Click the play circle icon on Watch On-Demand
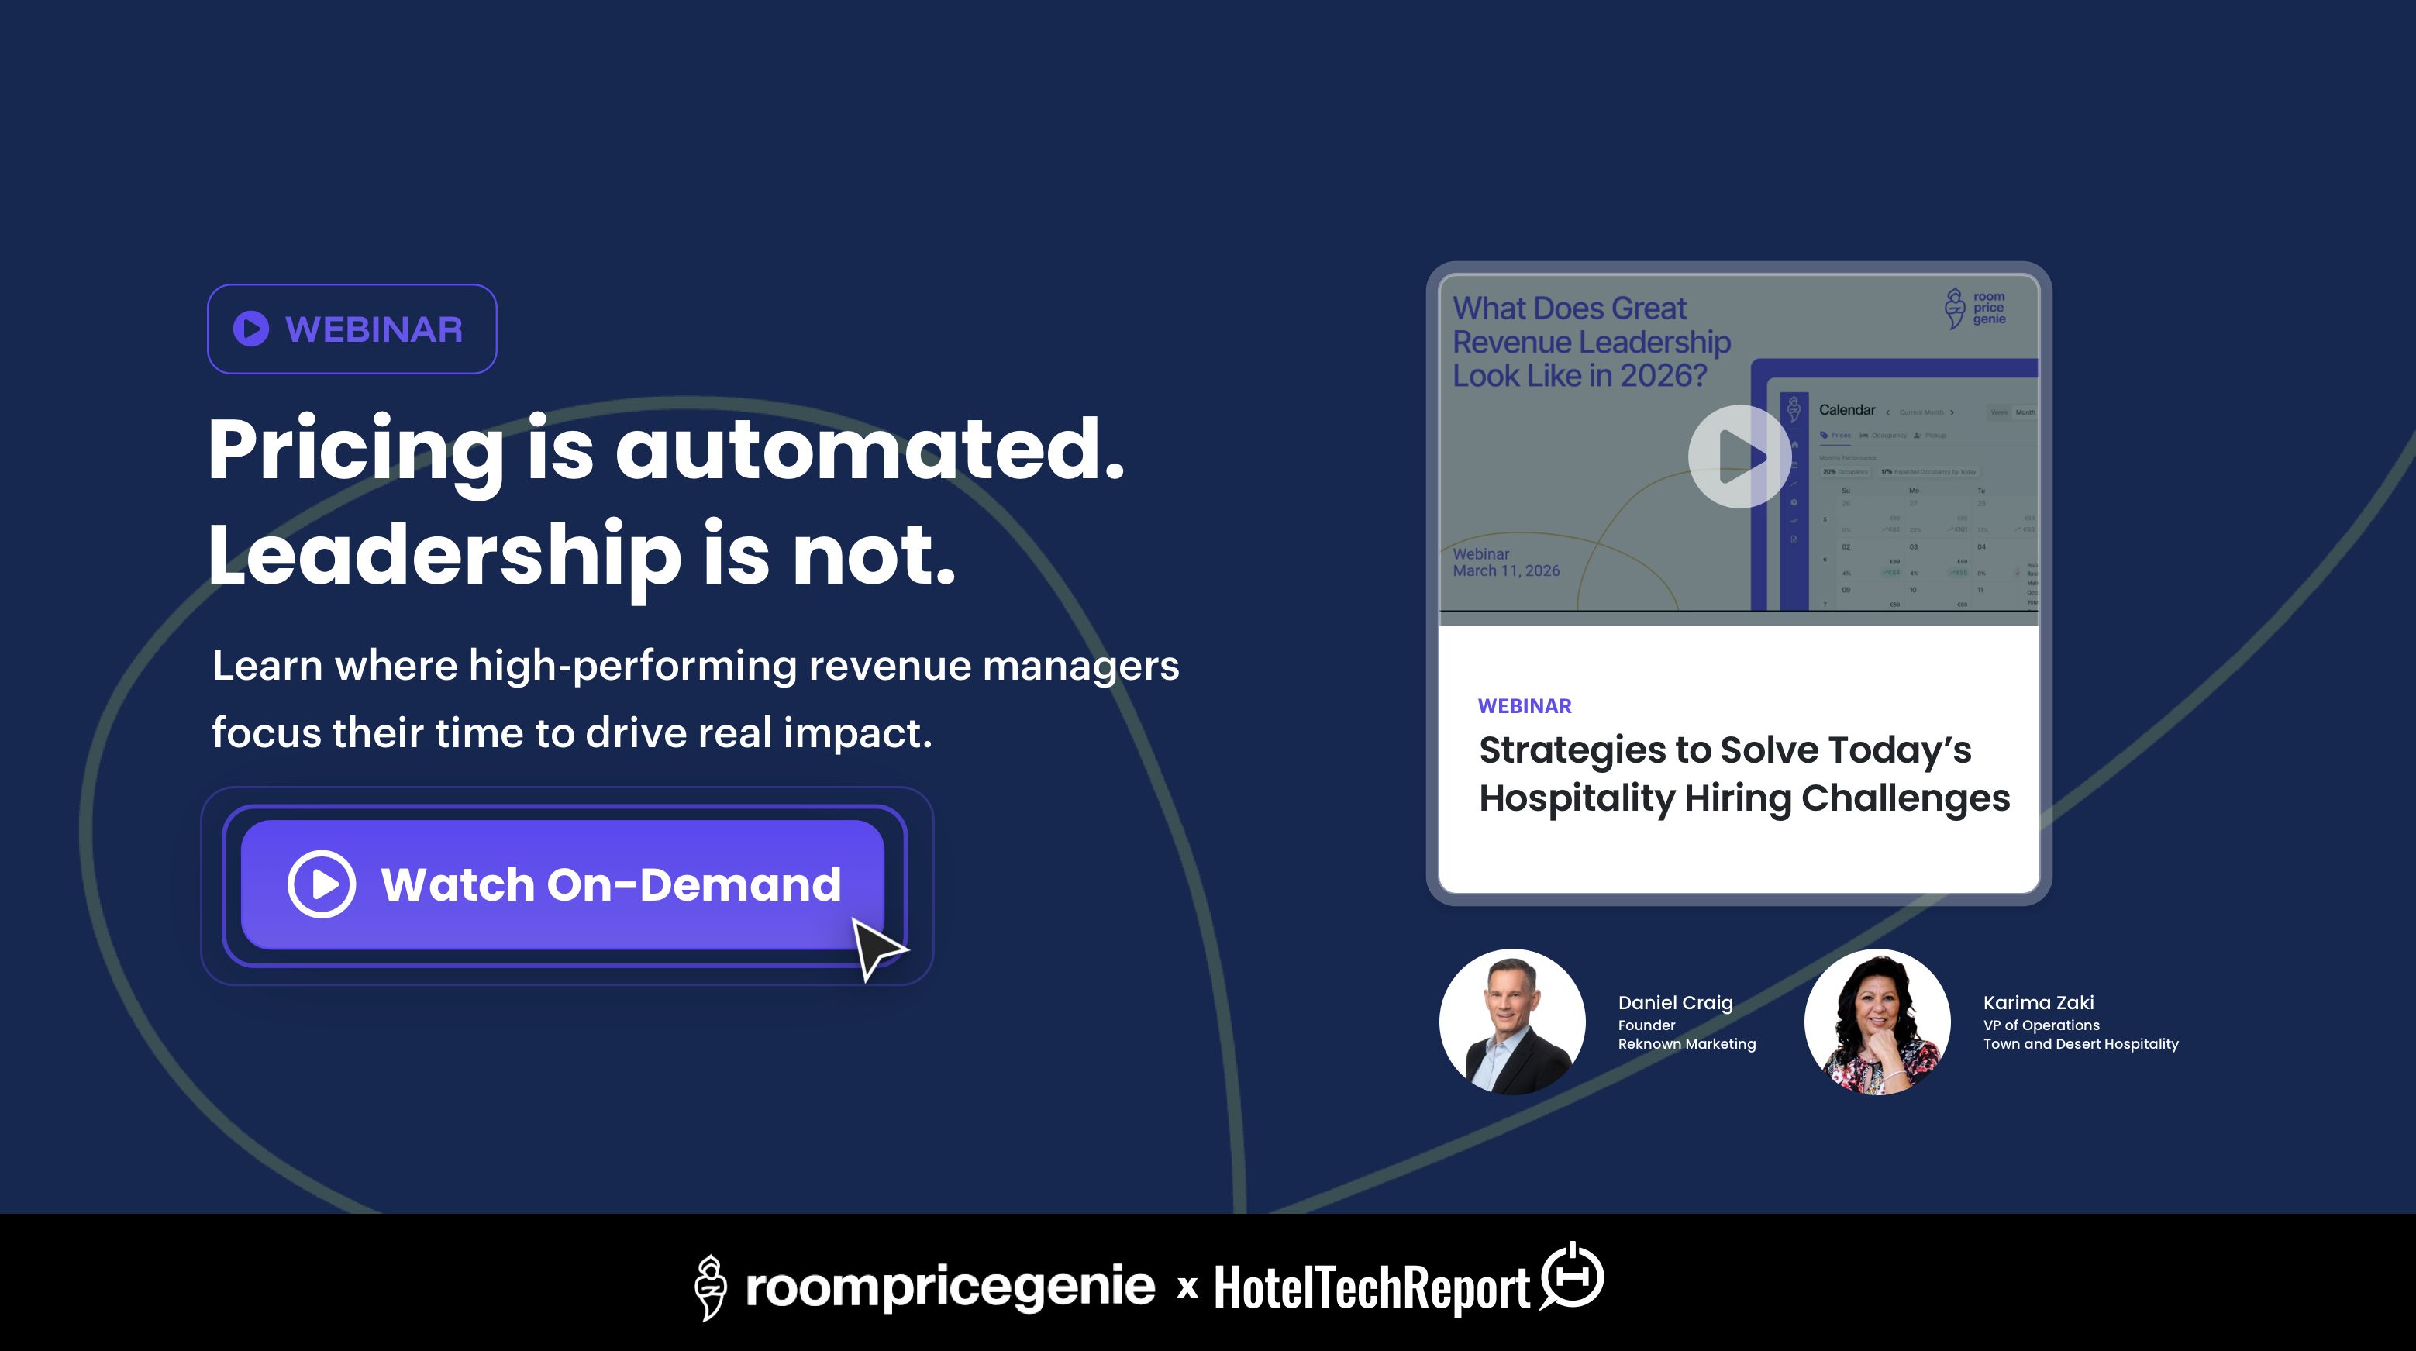Screen dimensions: 2416x1351 [x=321, y=884]
